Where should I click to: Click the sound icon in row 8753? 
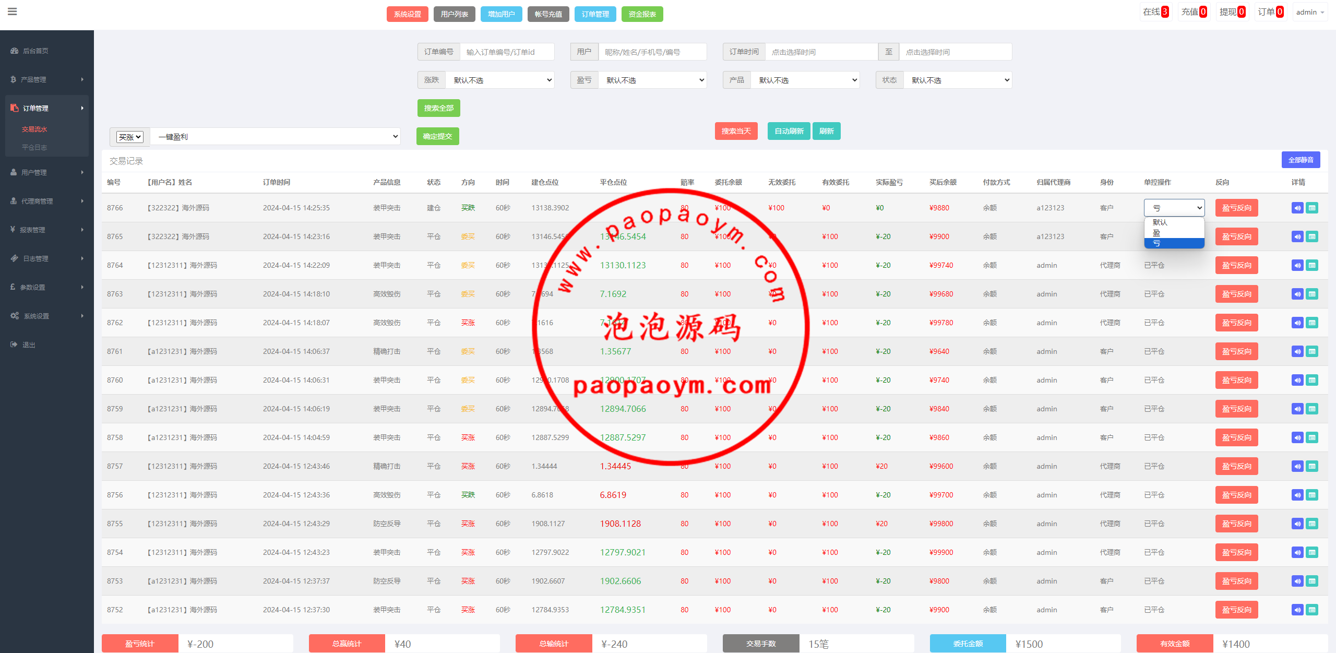[1297, 581]
